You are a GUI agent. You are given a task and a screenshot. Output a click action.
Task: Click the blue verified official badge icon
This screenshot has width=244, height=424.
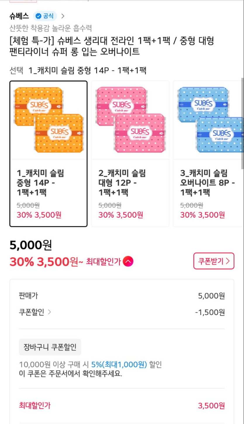38,16
